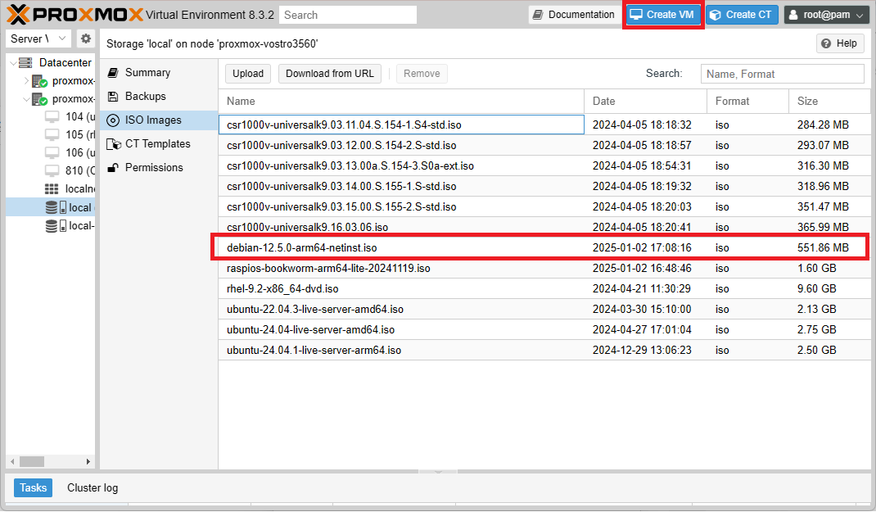Click the tree horizontal scrollbar thumb
Image resolution: width=876 pixels, height=512 pixels.
[x=32, y=462]
